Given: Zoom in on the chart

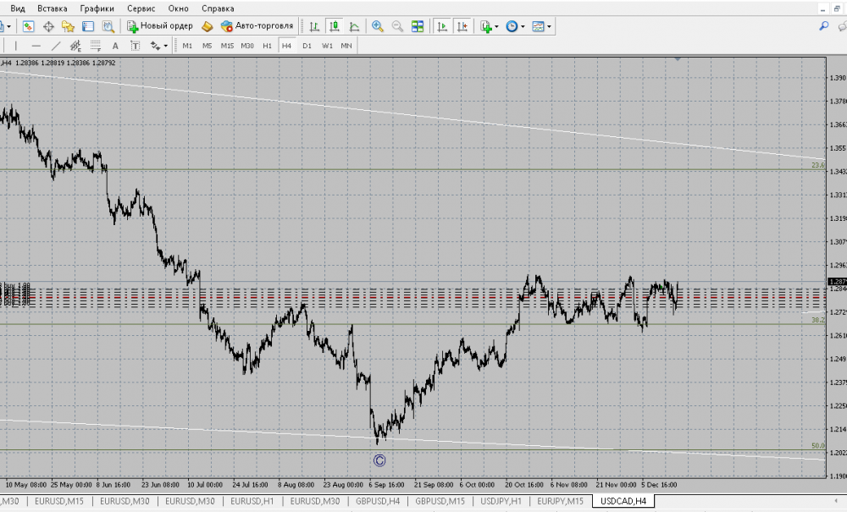Looking at the screenshot, I should [x=378, y=26].
